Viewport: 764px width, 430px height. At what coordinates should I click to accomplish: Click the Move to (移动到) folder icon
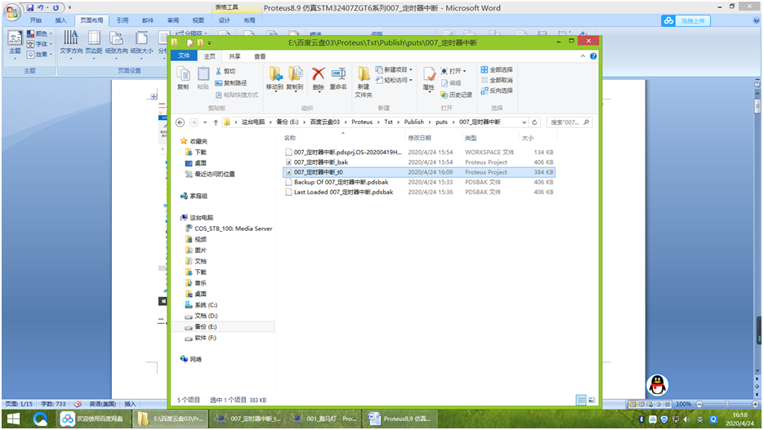[x=275, y=74]
